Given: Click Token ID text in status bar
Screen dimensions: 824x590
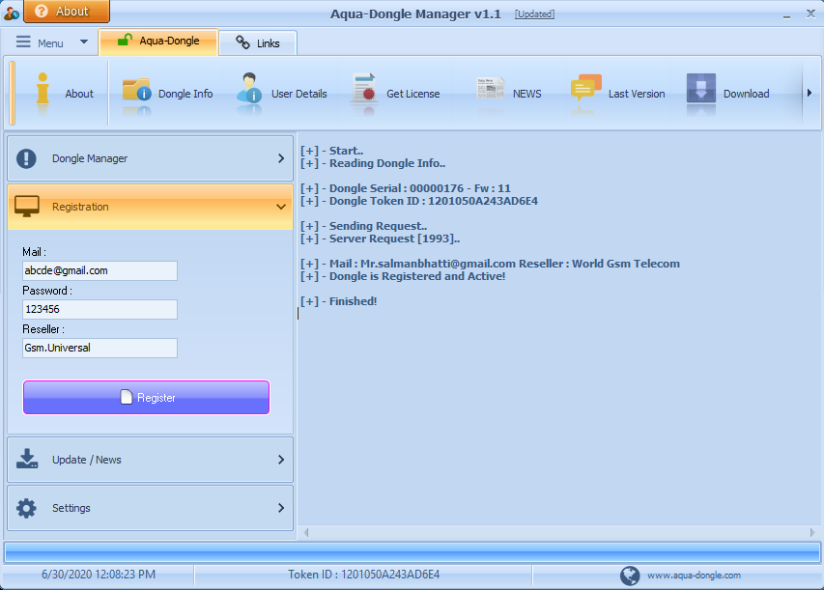Looking at the screenshot, I should coord(363,575).
